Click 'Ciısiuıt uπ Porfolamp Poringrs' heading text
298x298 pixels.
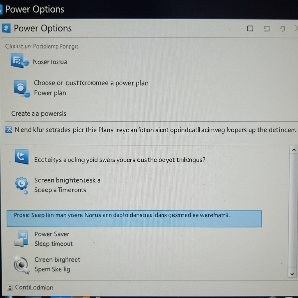42,46
